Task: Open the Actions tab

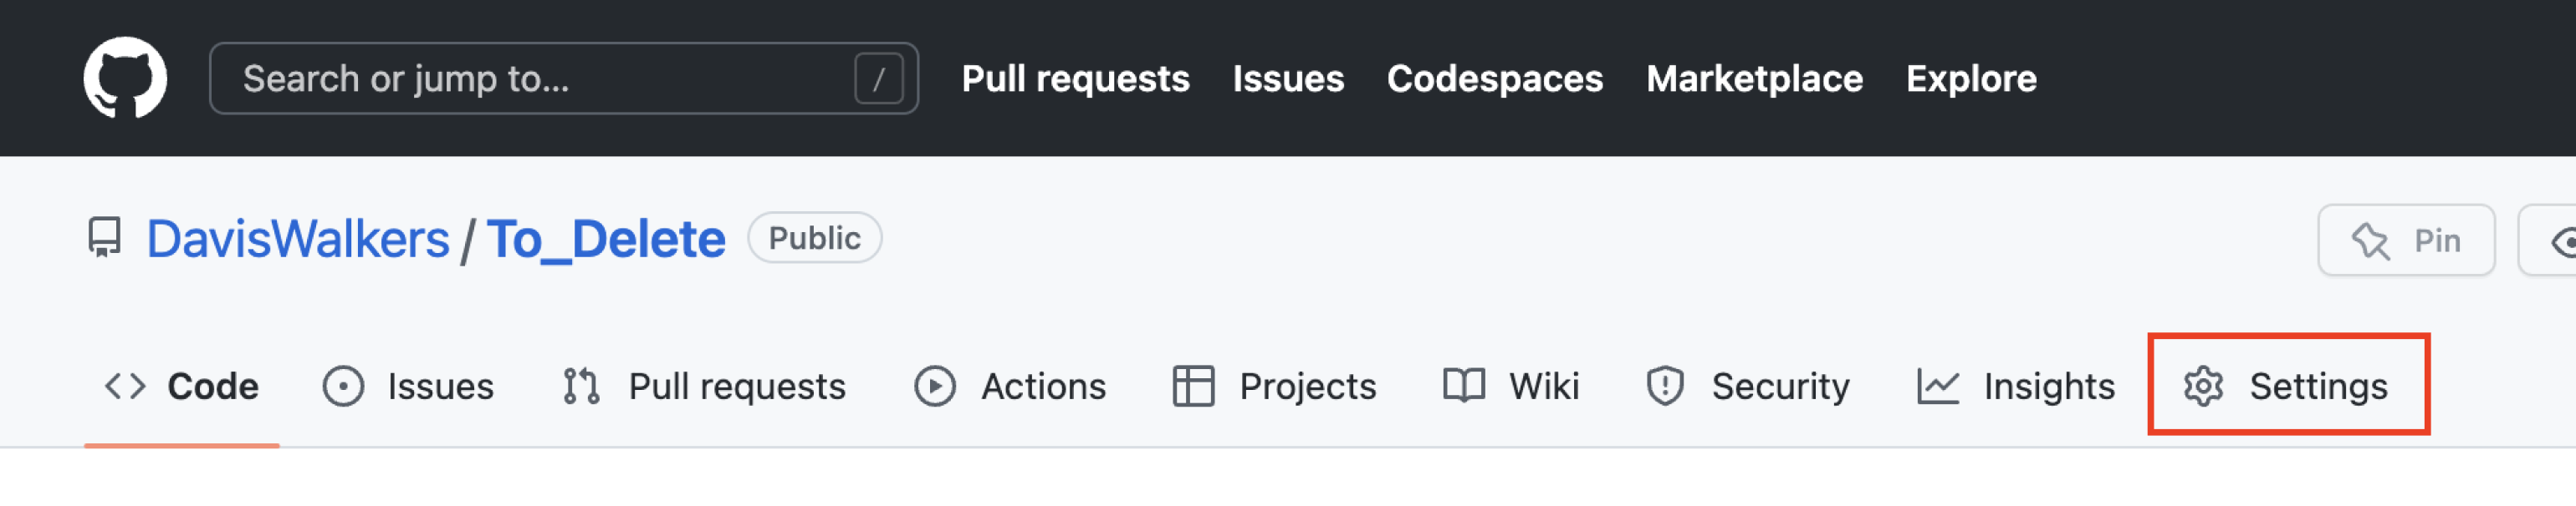Action: (1010, 387)
